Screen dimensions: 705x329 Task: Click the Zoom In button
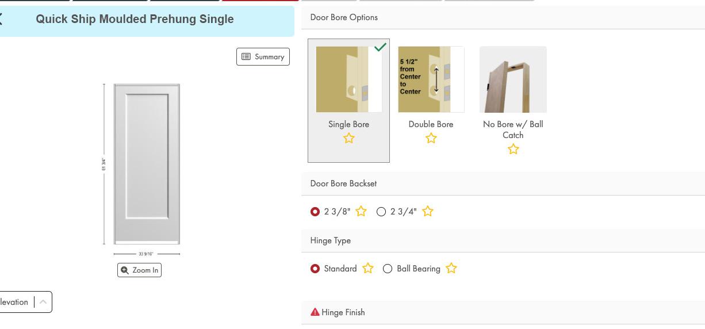(139, 270)
